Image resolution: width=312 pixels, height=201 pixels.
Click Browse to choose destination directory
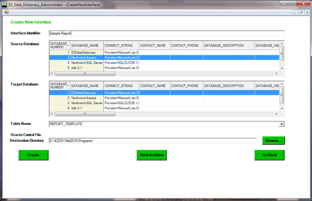[x=273, y=141]
